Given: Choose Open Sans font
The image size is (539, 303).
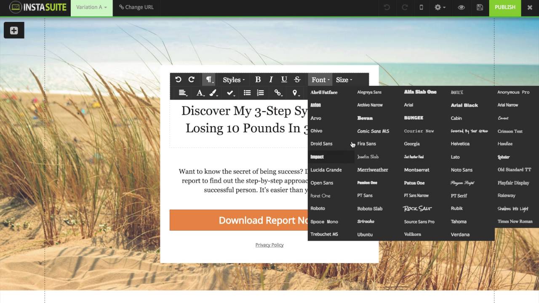Looking at the screenshot, I should coord(322,183).
